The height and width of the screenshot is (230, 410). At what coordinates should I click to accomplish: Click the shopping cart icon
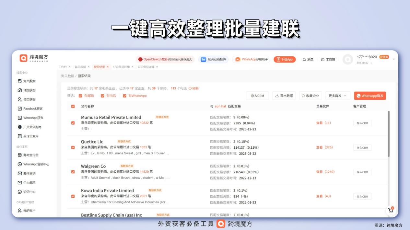click(x=391, y=211)
